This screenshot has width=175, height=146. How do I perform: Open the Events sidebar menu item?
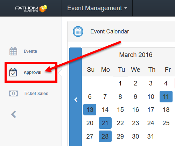pos(30,51)
